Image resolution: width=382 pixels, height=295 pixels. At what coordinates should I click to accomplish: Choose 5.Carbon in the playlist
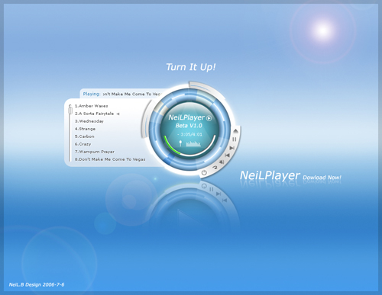pyautogui.click(x=84, y=136)
